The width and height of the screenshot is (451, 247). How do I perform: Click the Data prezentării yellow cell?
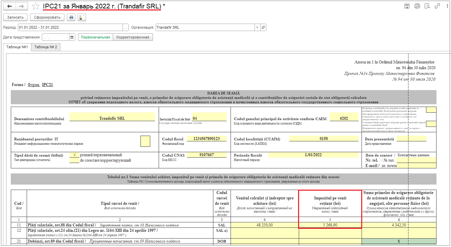pos(412,138)
